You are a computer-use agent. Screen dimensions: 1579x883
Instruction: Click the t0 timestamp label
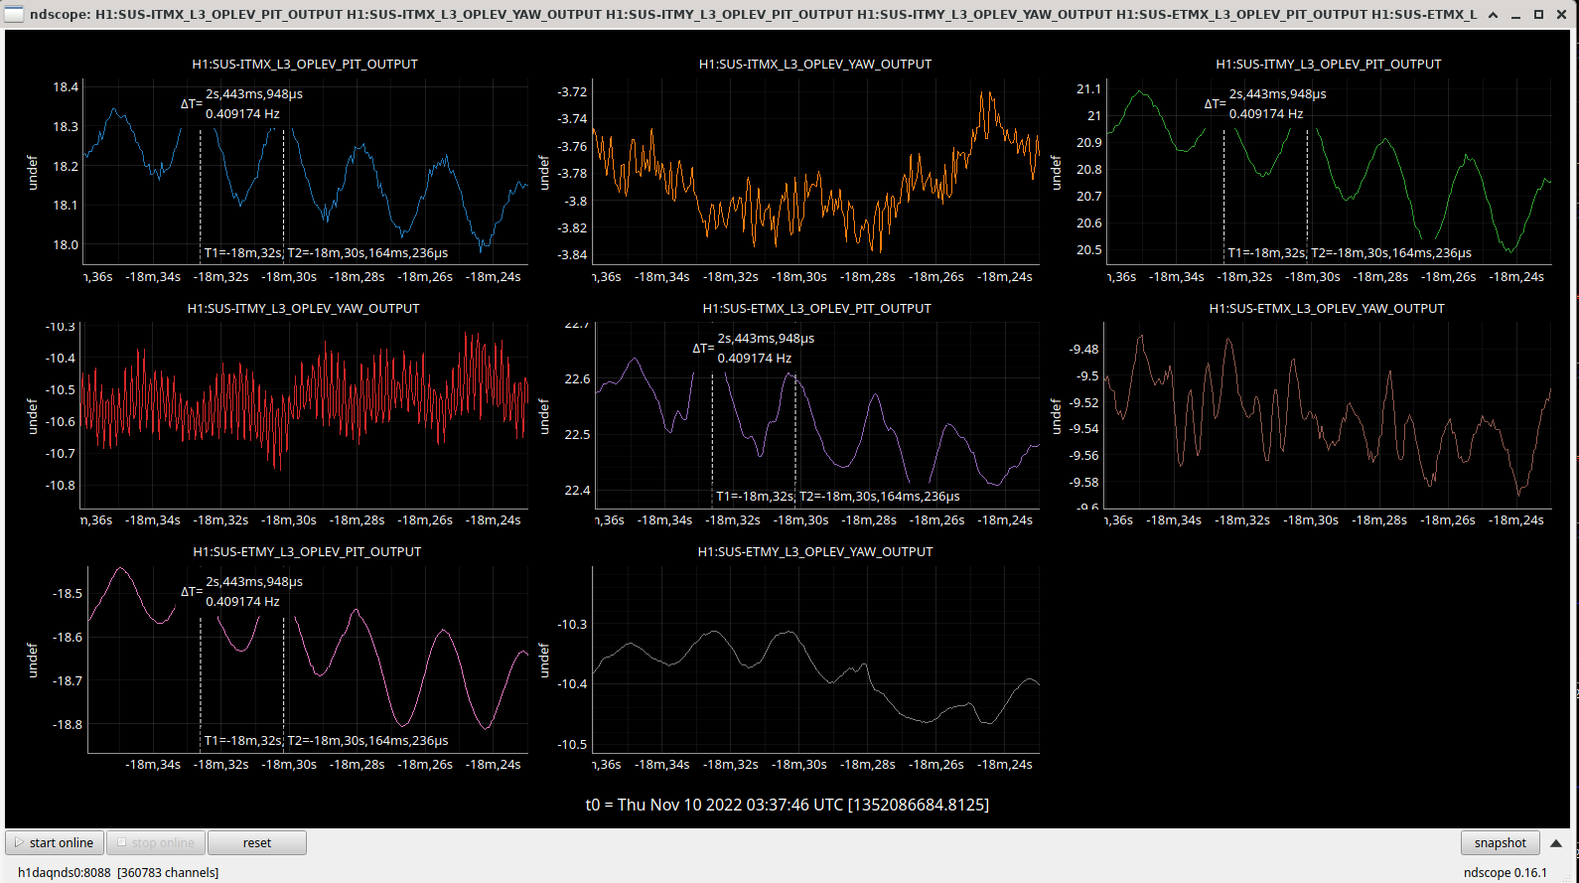(x=788, y=805)
